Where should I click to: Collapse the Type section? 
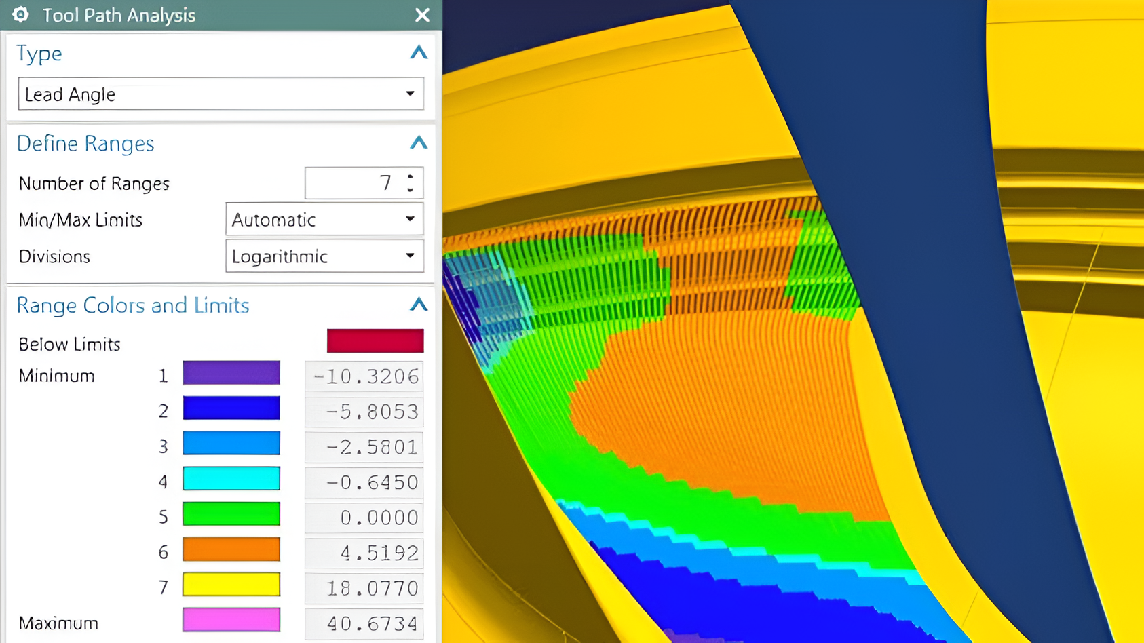[x=419, y=53]
